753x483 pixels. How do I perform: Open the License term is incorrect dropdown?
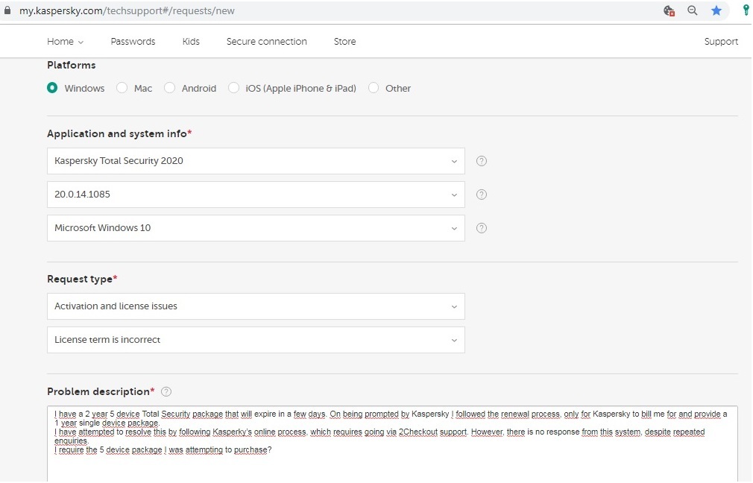tap(256, 340)
